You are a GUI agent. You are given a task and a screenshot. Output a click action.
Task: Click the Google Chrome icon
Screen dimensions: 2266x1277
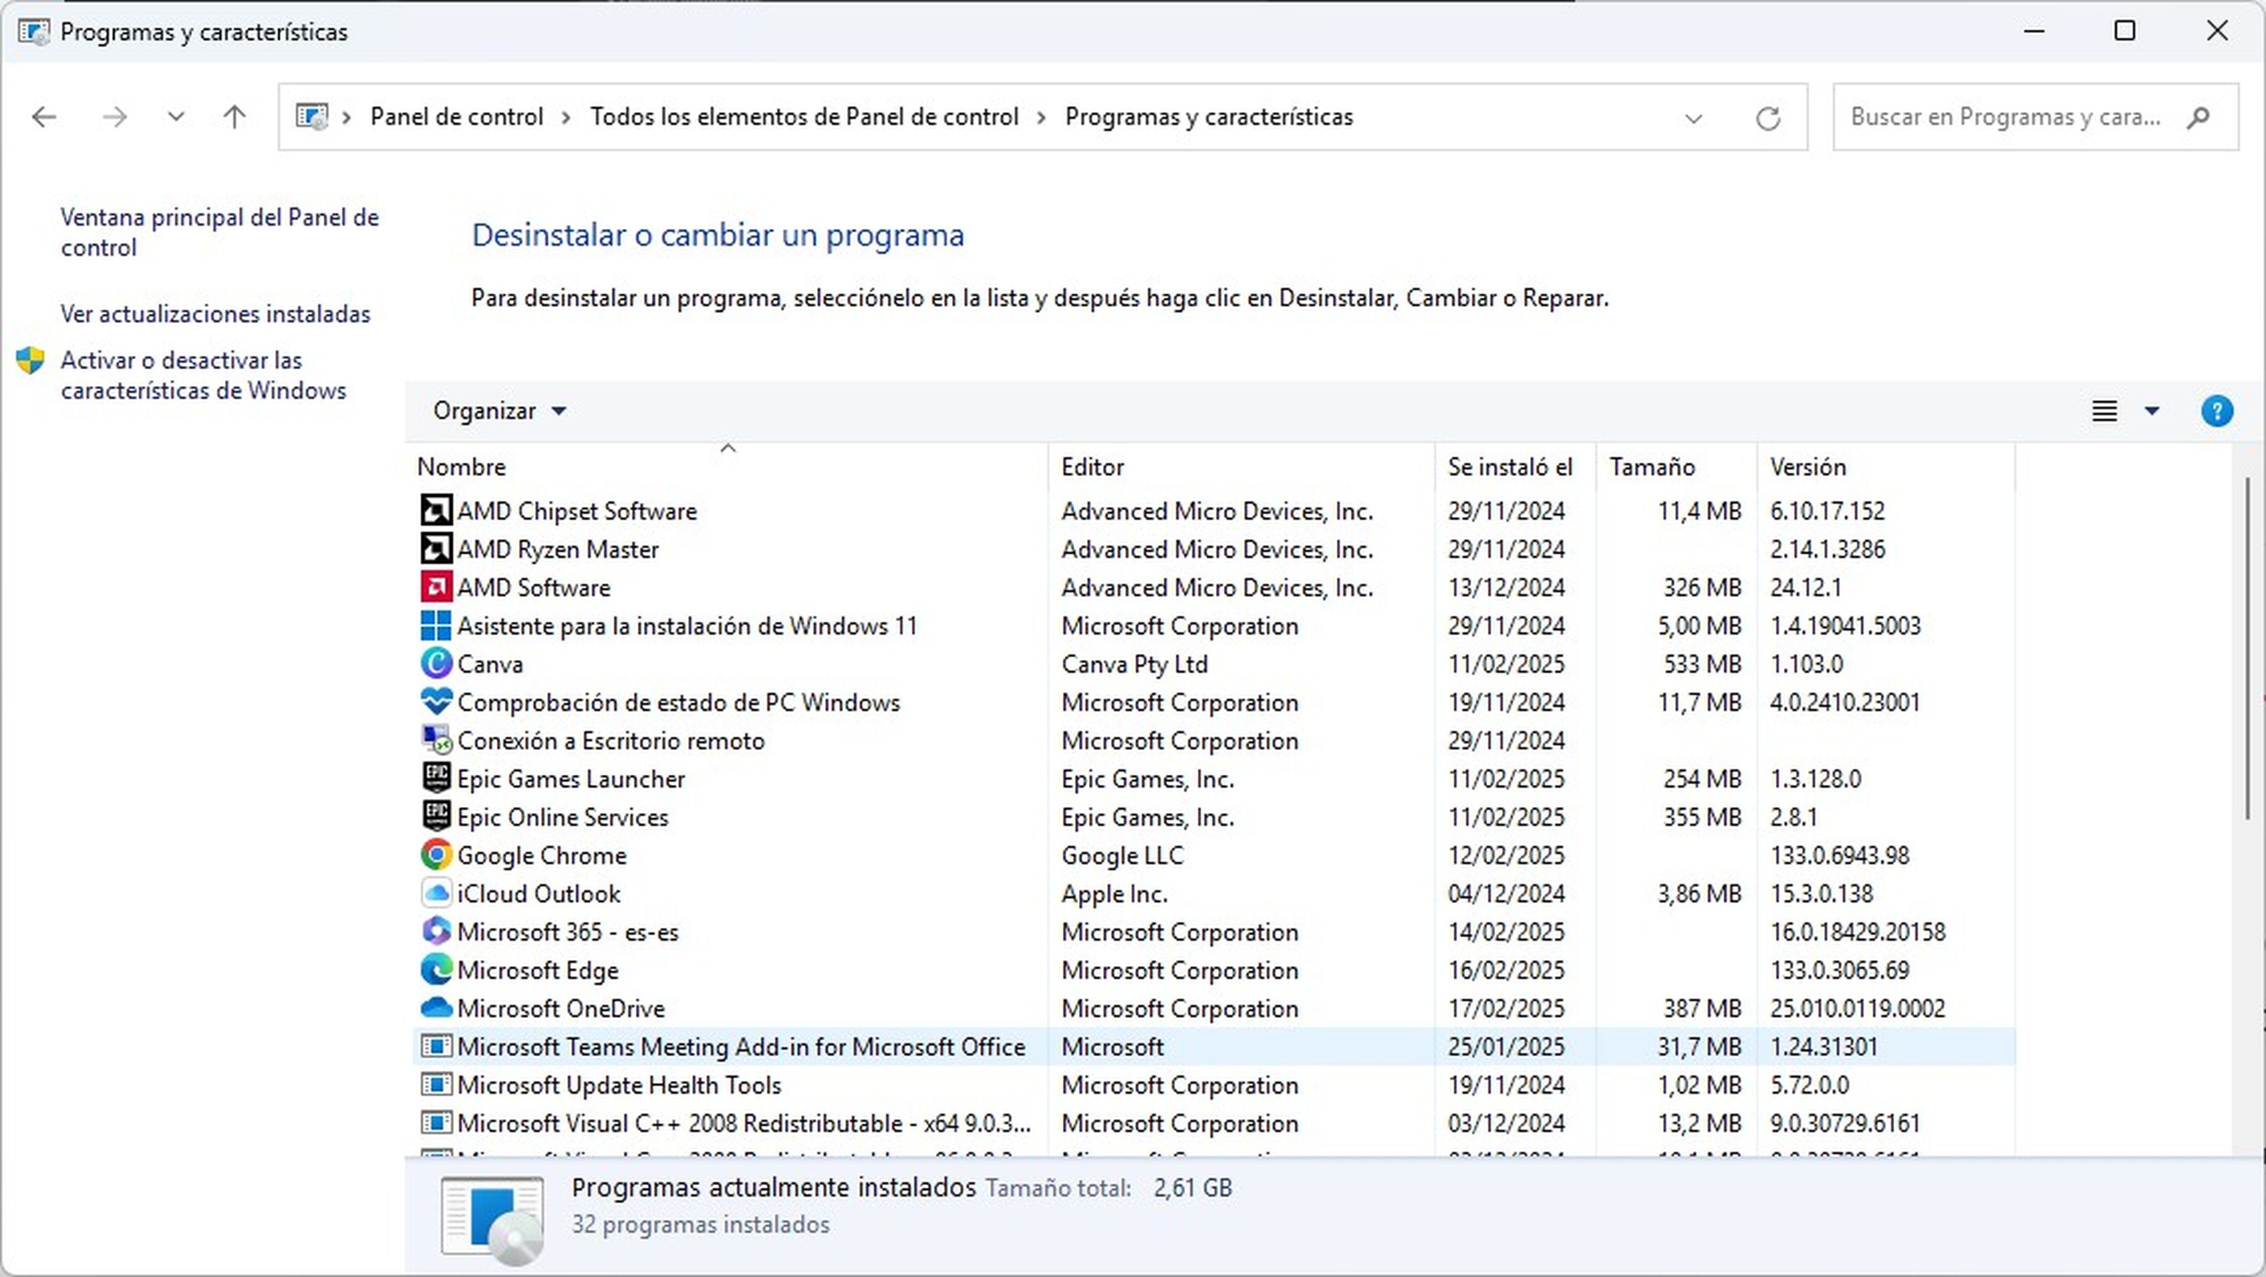pyautogui.click(x=436, y=855)
